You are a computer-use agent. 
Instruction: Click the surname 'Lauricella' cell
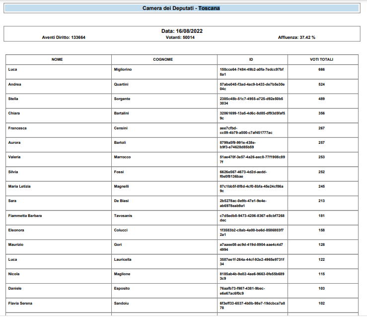tap(123, 259)
